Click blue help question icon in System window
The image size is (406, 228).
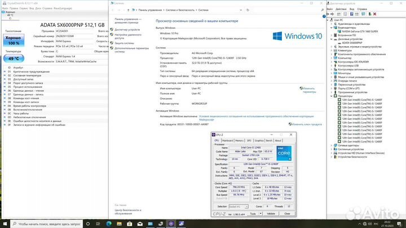click(324, 16)
